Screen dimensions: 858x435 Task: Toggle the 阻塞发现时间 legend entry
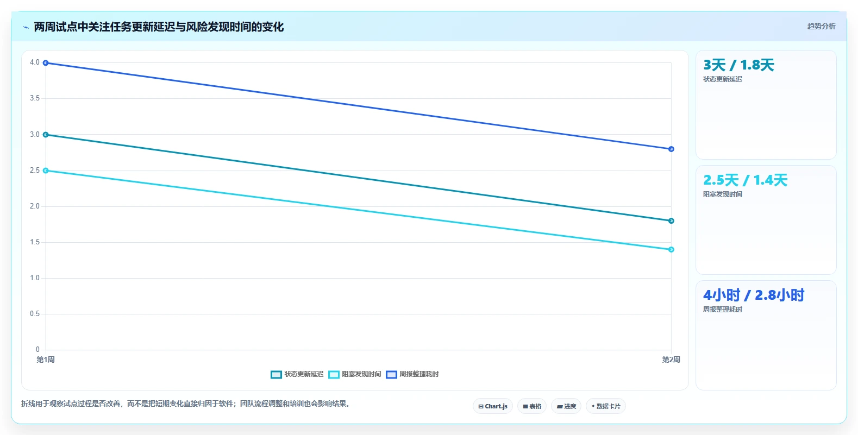(x=355, y=374)
